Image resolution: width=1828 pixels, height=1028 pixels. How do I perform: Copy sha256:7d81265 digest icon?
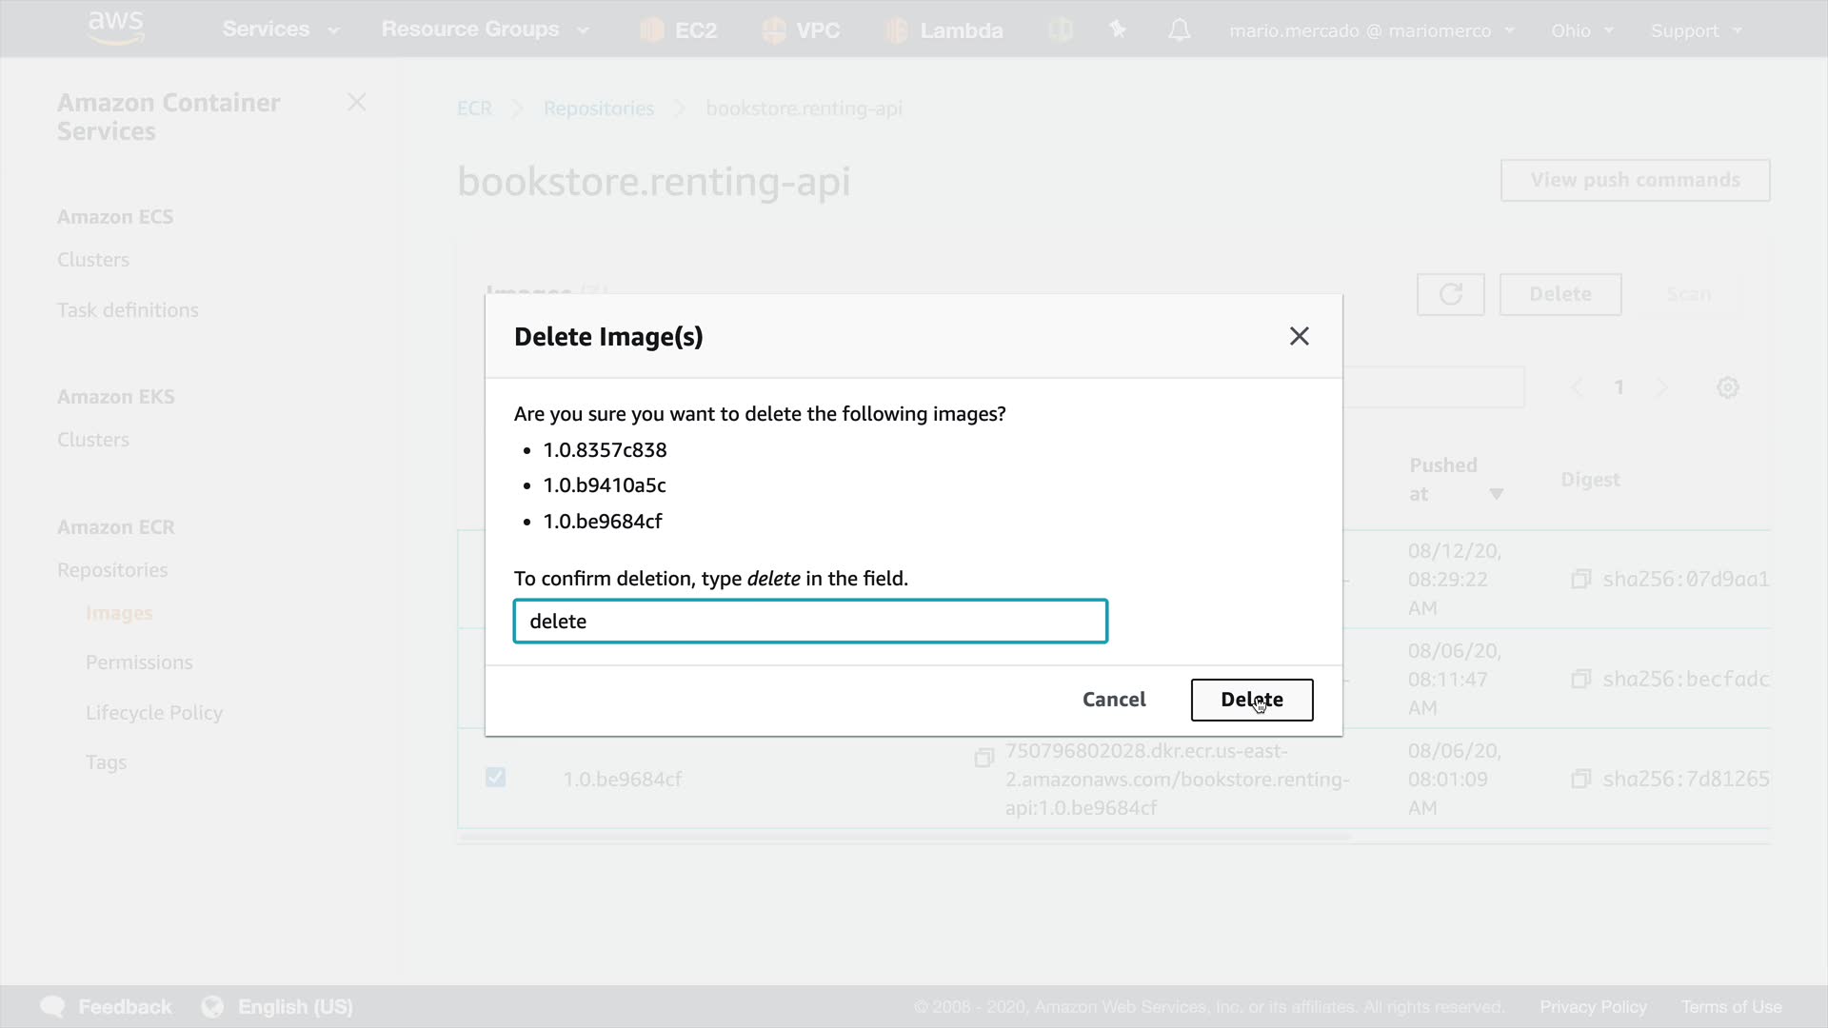(1580, 779)
